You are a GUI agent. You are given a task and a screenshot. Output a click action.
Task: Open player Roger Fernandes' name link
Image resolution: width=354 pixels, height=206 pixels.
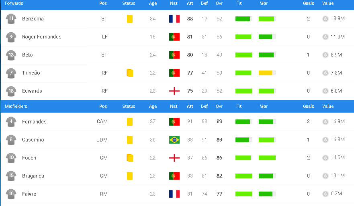(41, 37)
